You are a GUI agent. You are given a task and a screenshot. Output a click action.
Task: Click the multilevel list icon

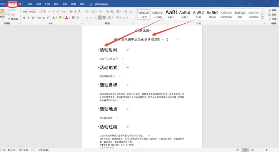pyautogui.click(x=100, y=12)
